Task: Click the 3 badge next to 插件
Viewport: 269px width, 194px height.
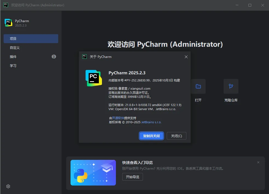Action: [54, 57]
